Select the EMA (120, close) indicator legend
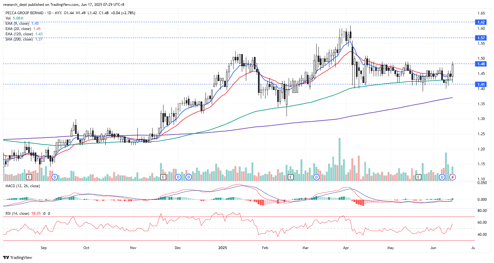494x263 pixels. (x=24, y=34)
